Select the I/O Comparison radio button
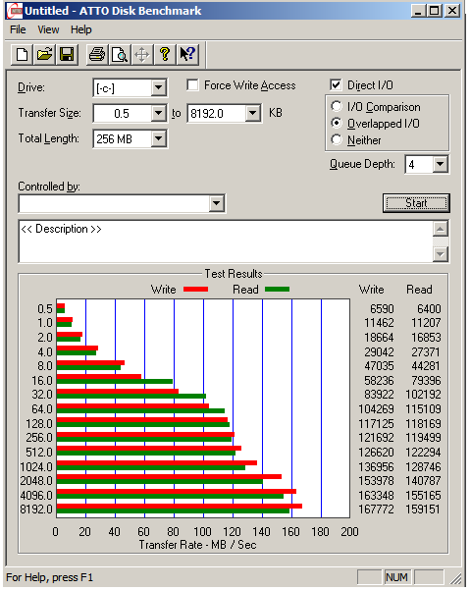The width and height of the screenshot is (470, 590). tap(337, 106)
